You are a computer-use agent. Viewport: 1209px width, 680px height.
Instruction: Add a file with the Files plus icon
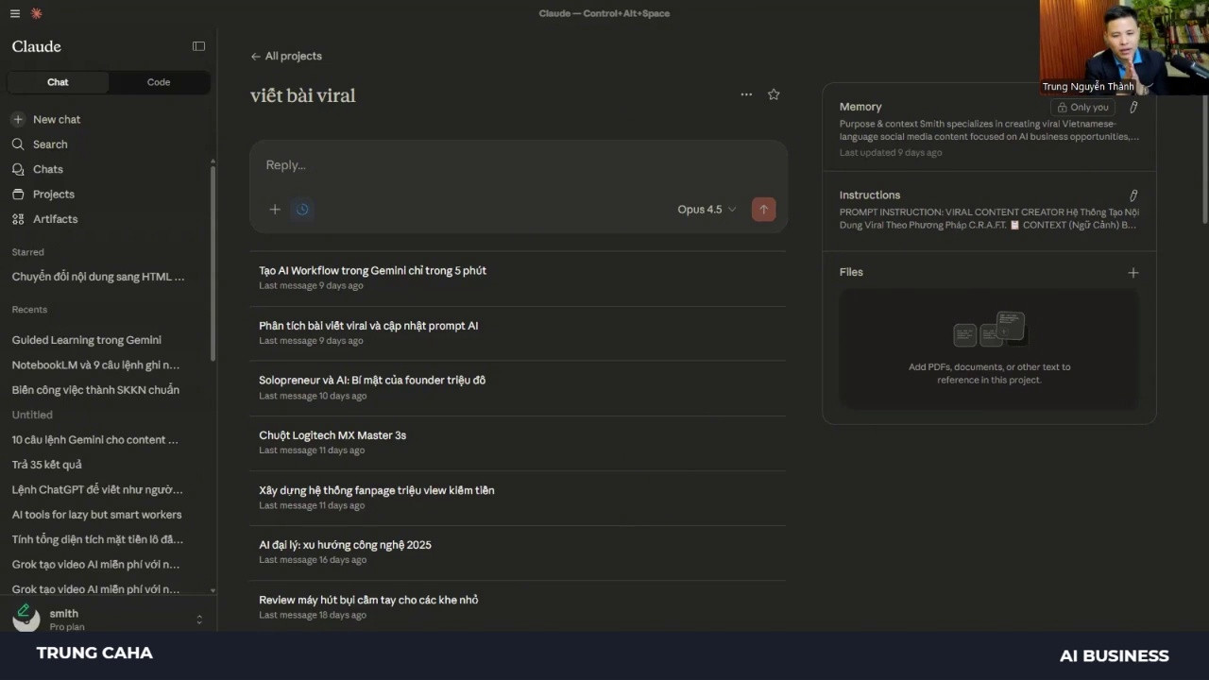1133,273
